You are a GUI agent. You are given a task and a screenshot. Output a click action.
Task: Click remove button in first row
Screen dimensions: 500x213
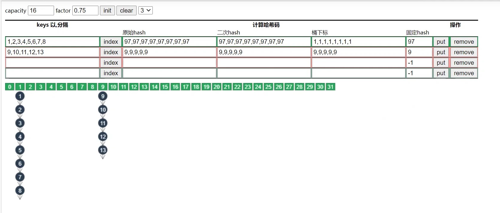(464, 42)
